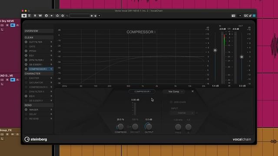Select the CLEAN section header
The image size is (278, 156).
[x=39, y=38]
